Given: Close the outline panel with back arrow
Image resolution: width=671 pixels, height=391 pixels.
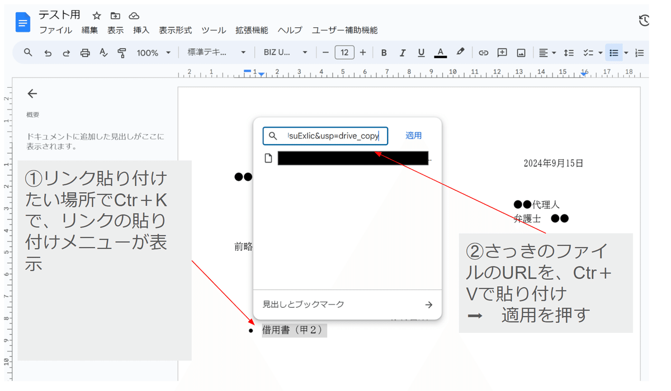Looking at the screenshot, I should pyautogui.click(x=32, y=94).
